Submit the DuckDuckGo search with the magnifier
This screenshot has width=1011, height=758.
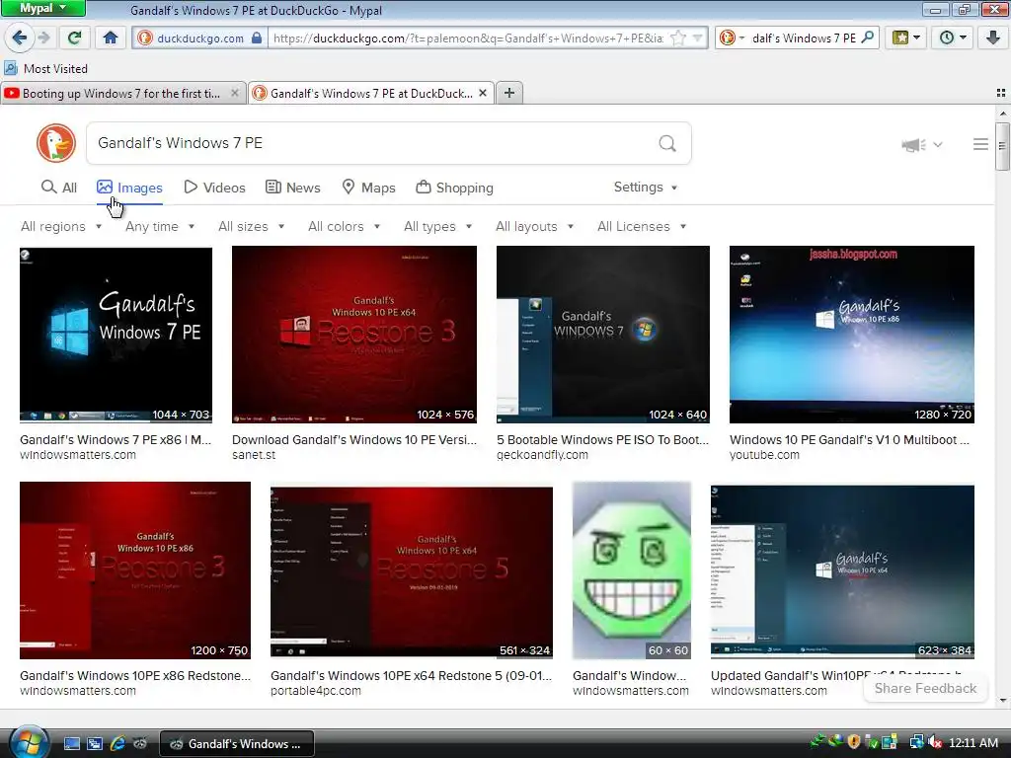(x=667, y=143)
